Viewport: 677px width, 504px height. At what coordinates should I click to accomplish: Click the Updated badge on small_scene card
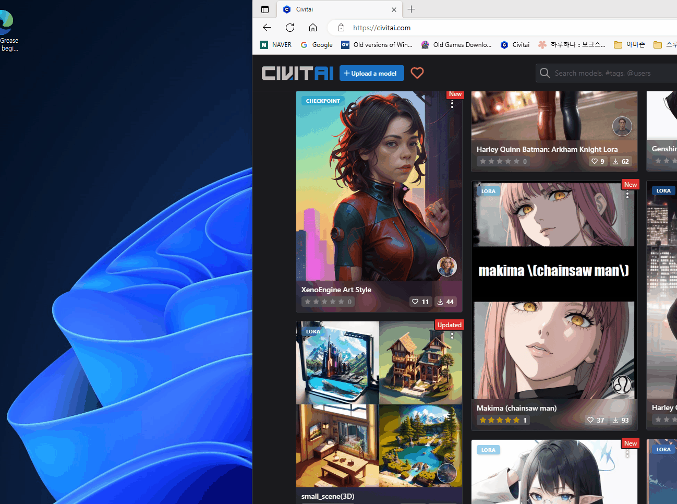tap(449, 325)
